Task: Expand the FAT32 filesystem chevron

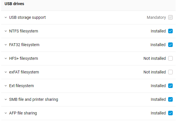Action: [x=6, y=45]
